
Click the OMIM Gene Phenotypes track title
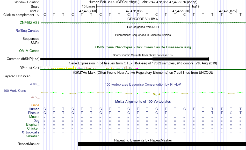[x=143, y=47]
